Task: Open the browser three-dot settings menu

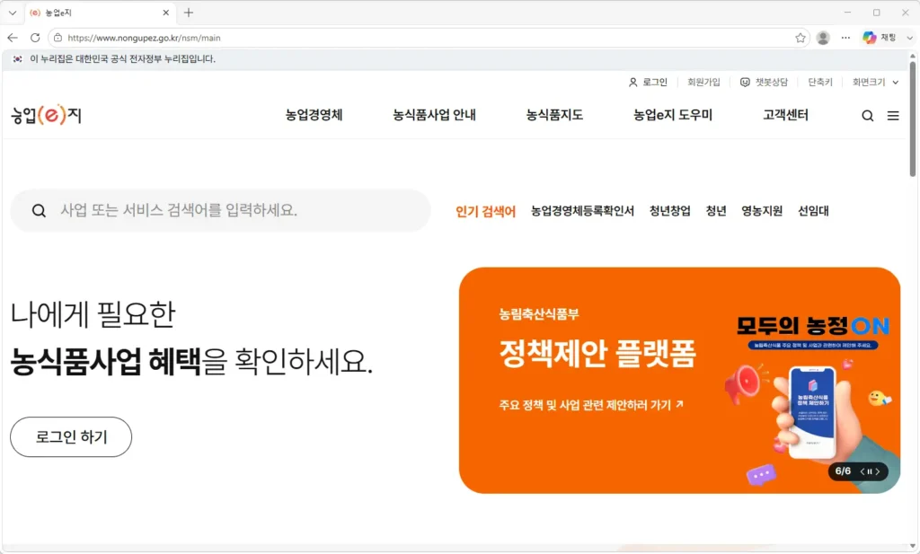Action: coord(845,38)
